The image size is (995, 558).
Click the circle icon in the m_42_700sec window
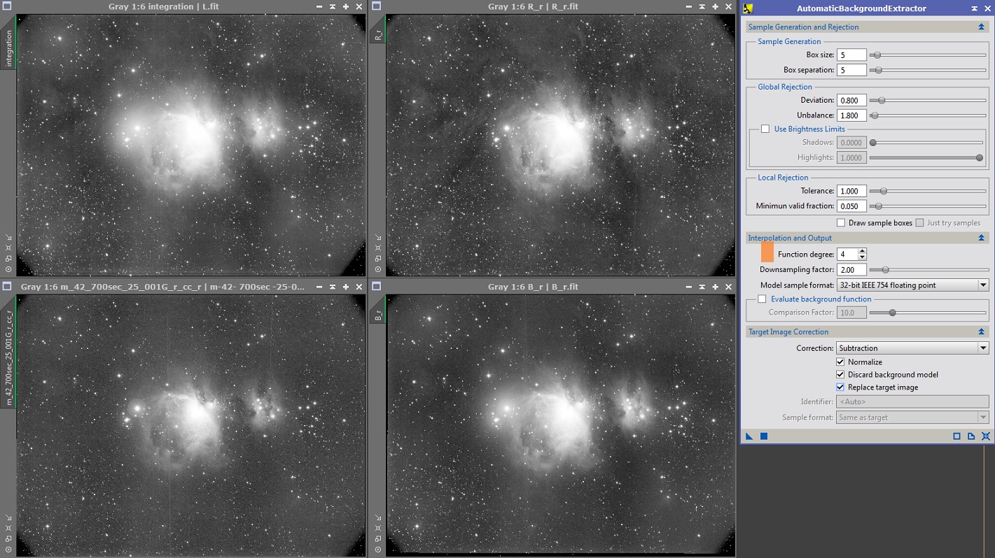click(x=8, y=549)
